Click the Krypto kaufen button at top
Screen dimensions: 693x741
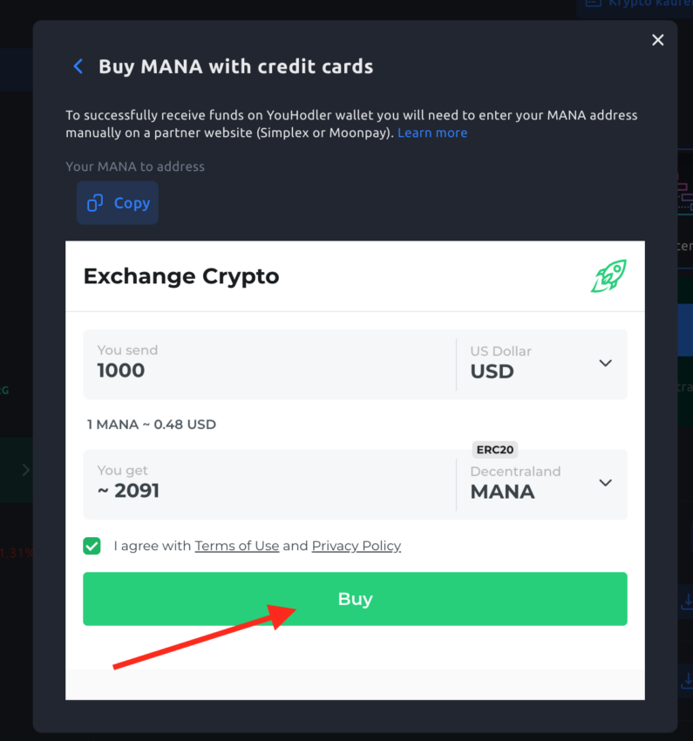click(x=635, y=4)
